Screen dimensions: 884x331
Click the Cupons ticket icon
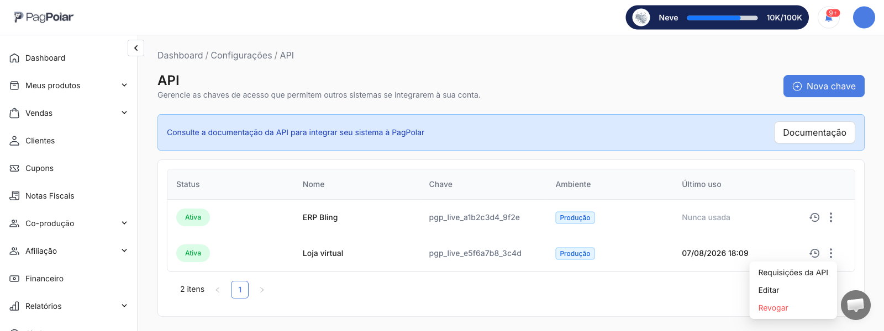coord(14,168)
